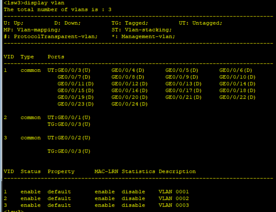Click the 'Property' column header

61,172
